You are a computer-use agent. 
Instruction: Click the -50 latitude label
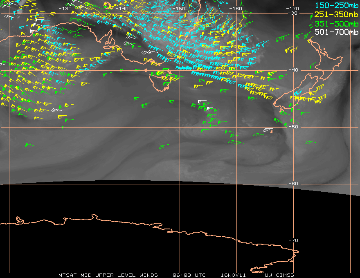pos(293,127)
